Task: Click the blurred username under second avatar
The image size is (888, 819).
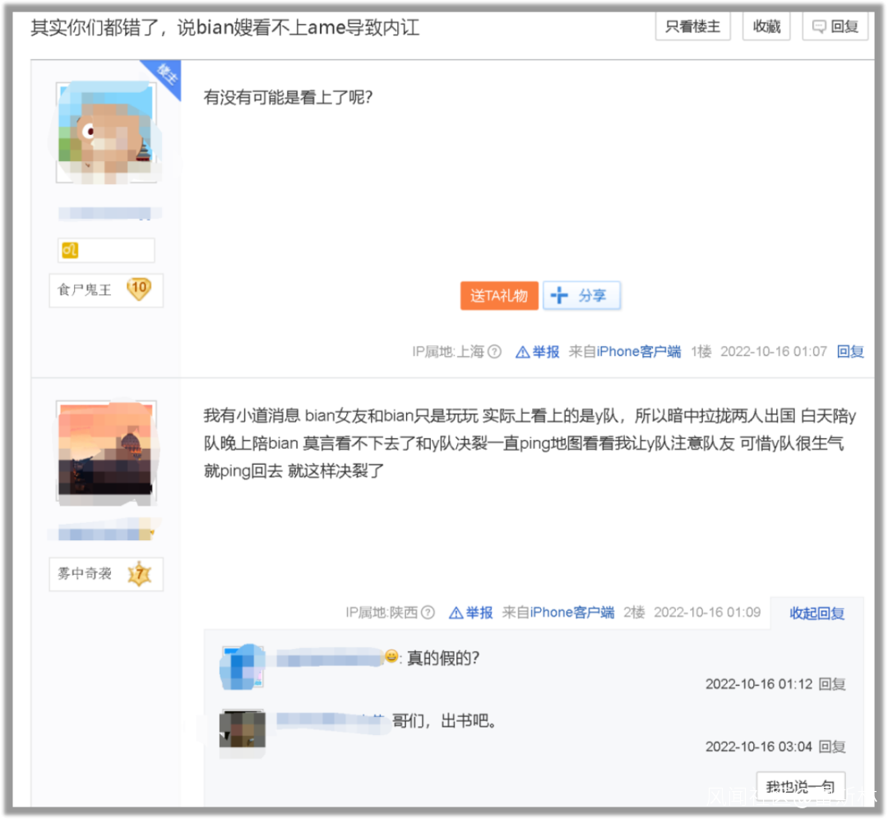Action: click(105, 533)
